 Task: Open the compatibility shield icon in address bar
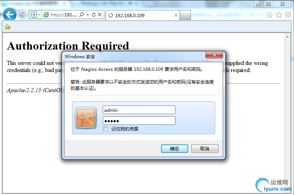34,15
